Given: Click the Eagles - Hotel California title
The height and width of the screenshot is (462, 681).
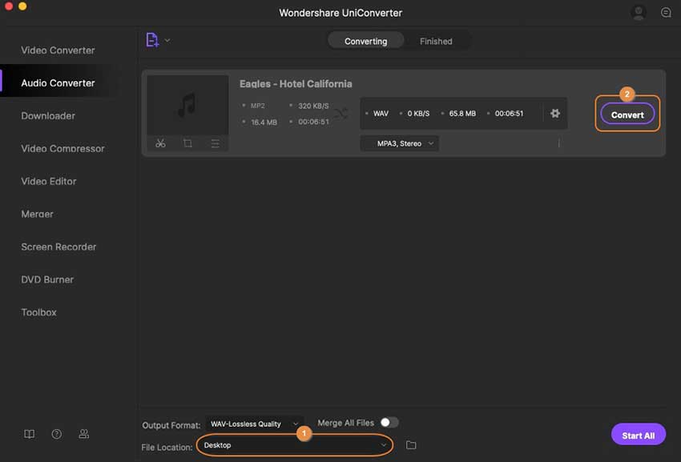Looking at the screenshot, I should pyautogui.click(x=296, y=84).
